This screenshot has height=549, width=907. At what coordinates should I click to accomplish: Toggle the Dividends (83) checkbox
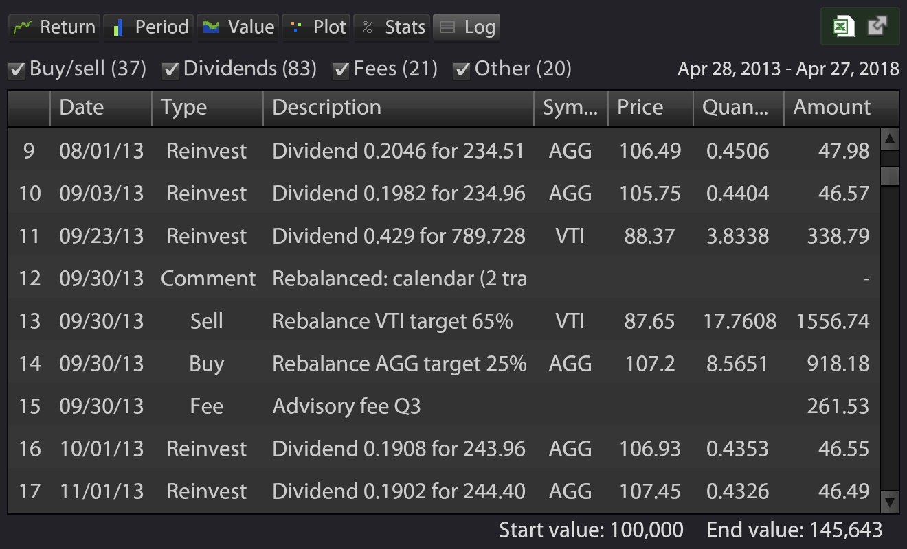pos(170,70)
